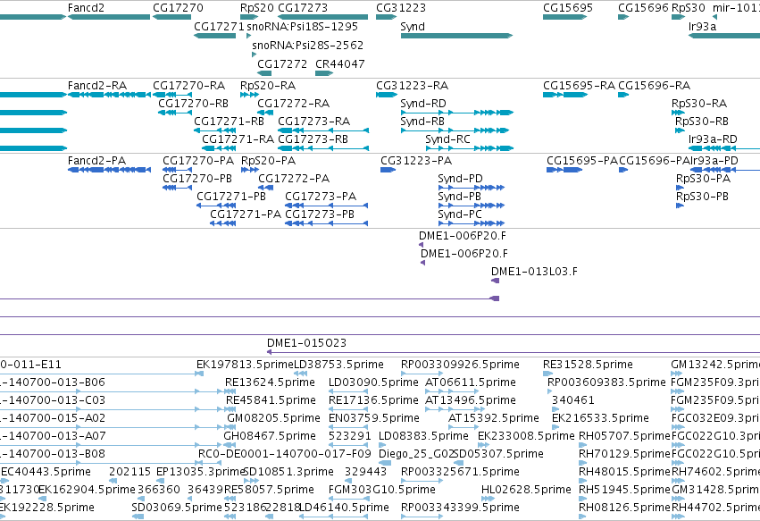Select protein CG15695-PA
Screen dimensions: 760x521
pyautogui.click(x=564, y=170)
